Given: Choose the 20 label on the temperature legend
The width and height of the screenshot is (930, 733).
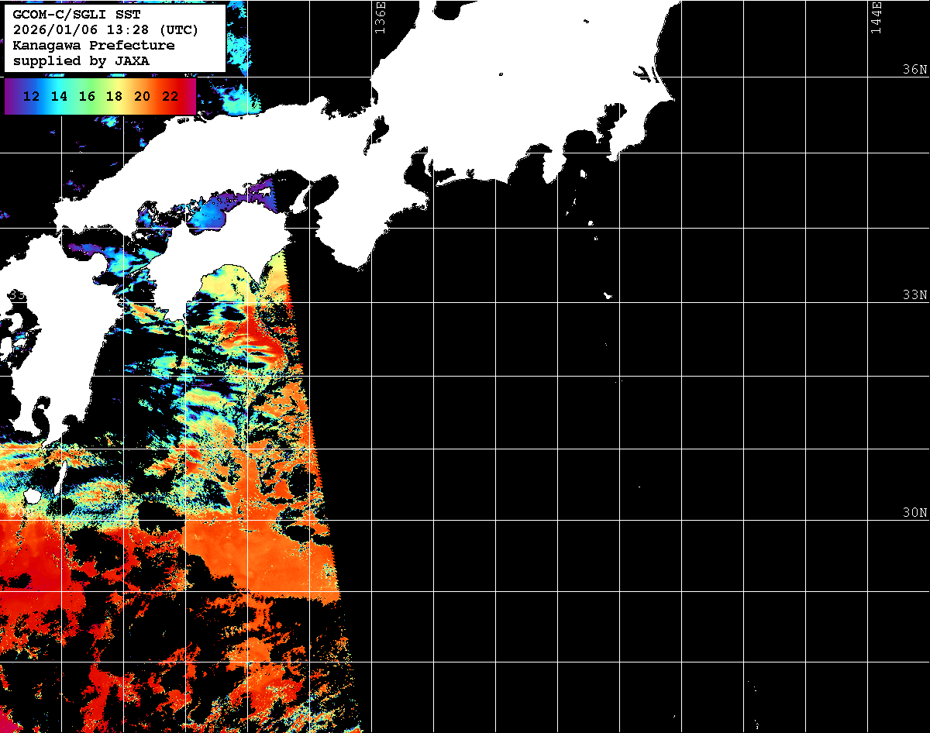Looking at the screenshot, I should [142, 96].
